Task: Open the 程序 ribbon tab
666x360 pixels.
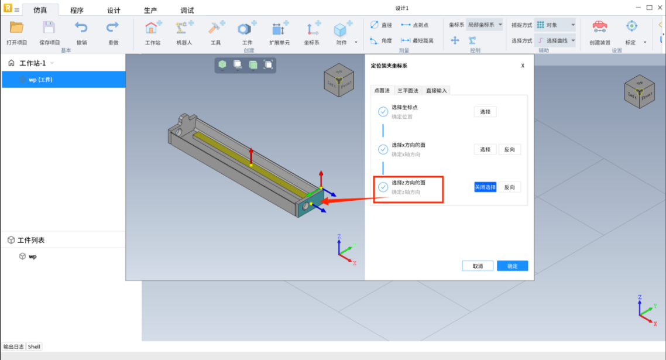Action: pyautogui.click(x=77, y=11)
